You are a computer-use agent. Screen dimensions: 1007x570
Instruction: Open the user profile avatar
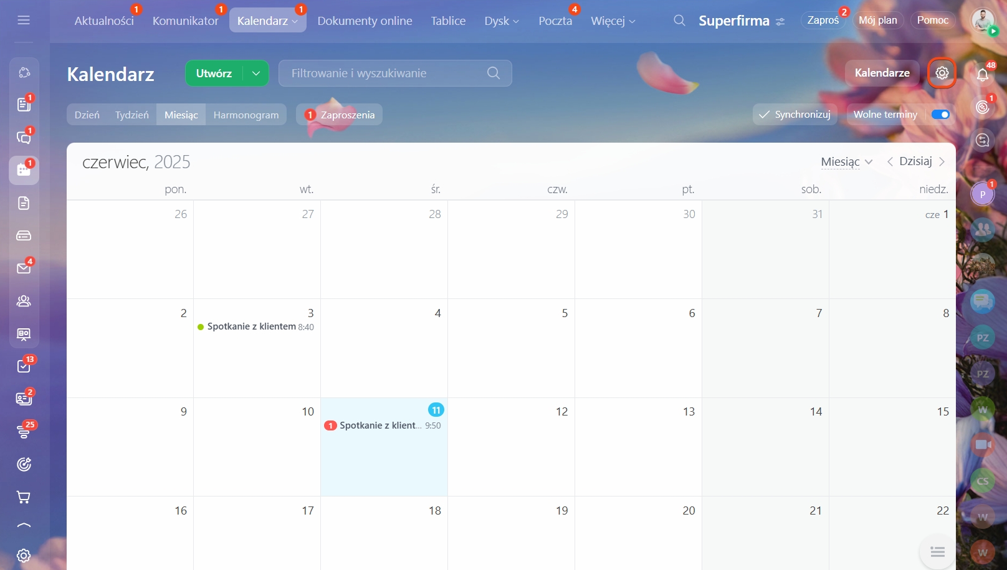pos(983,20)
